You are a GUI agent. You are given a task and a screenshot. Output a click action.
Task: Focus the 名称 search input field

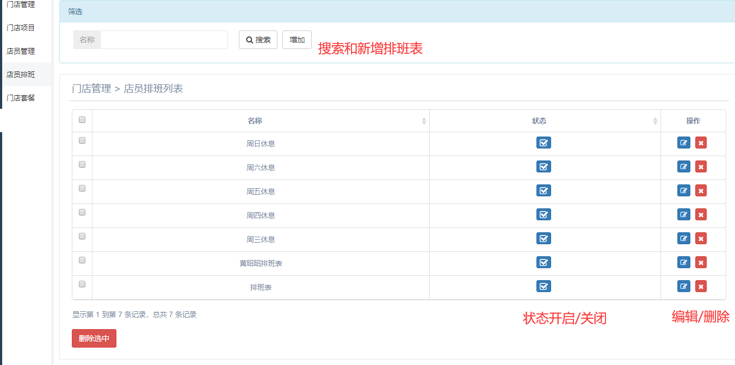click(x=164, y=40)
